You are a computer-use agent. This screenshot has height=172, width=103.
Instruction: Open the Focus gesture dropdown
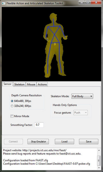pyautogui.click(x=80, y=113)
